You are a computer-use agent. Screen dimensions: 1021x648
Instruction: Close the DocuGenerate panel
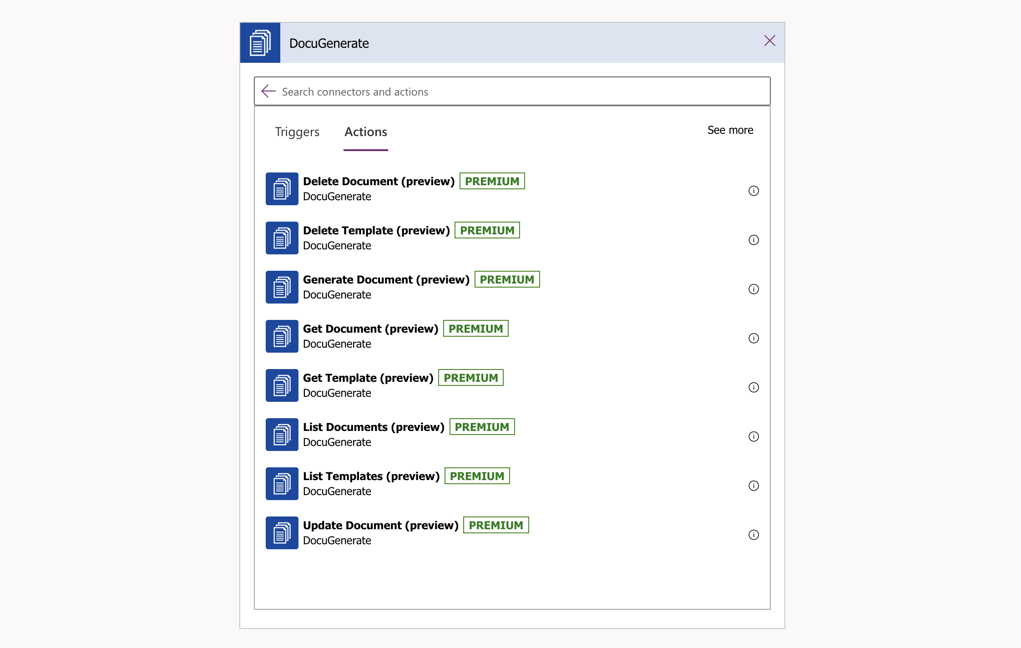769,40
